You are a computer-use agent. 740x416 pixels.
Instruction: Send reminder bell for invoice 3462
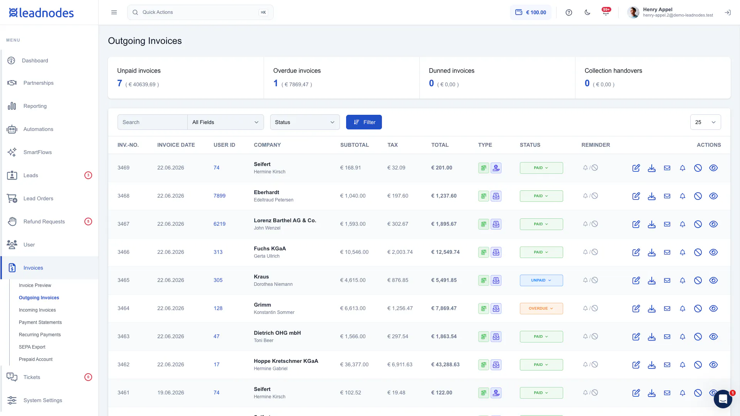[x=683, y=365]
